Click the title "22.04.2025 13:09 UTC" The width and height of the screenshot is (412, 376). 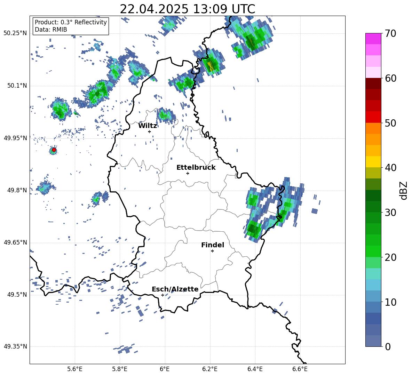187,9
